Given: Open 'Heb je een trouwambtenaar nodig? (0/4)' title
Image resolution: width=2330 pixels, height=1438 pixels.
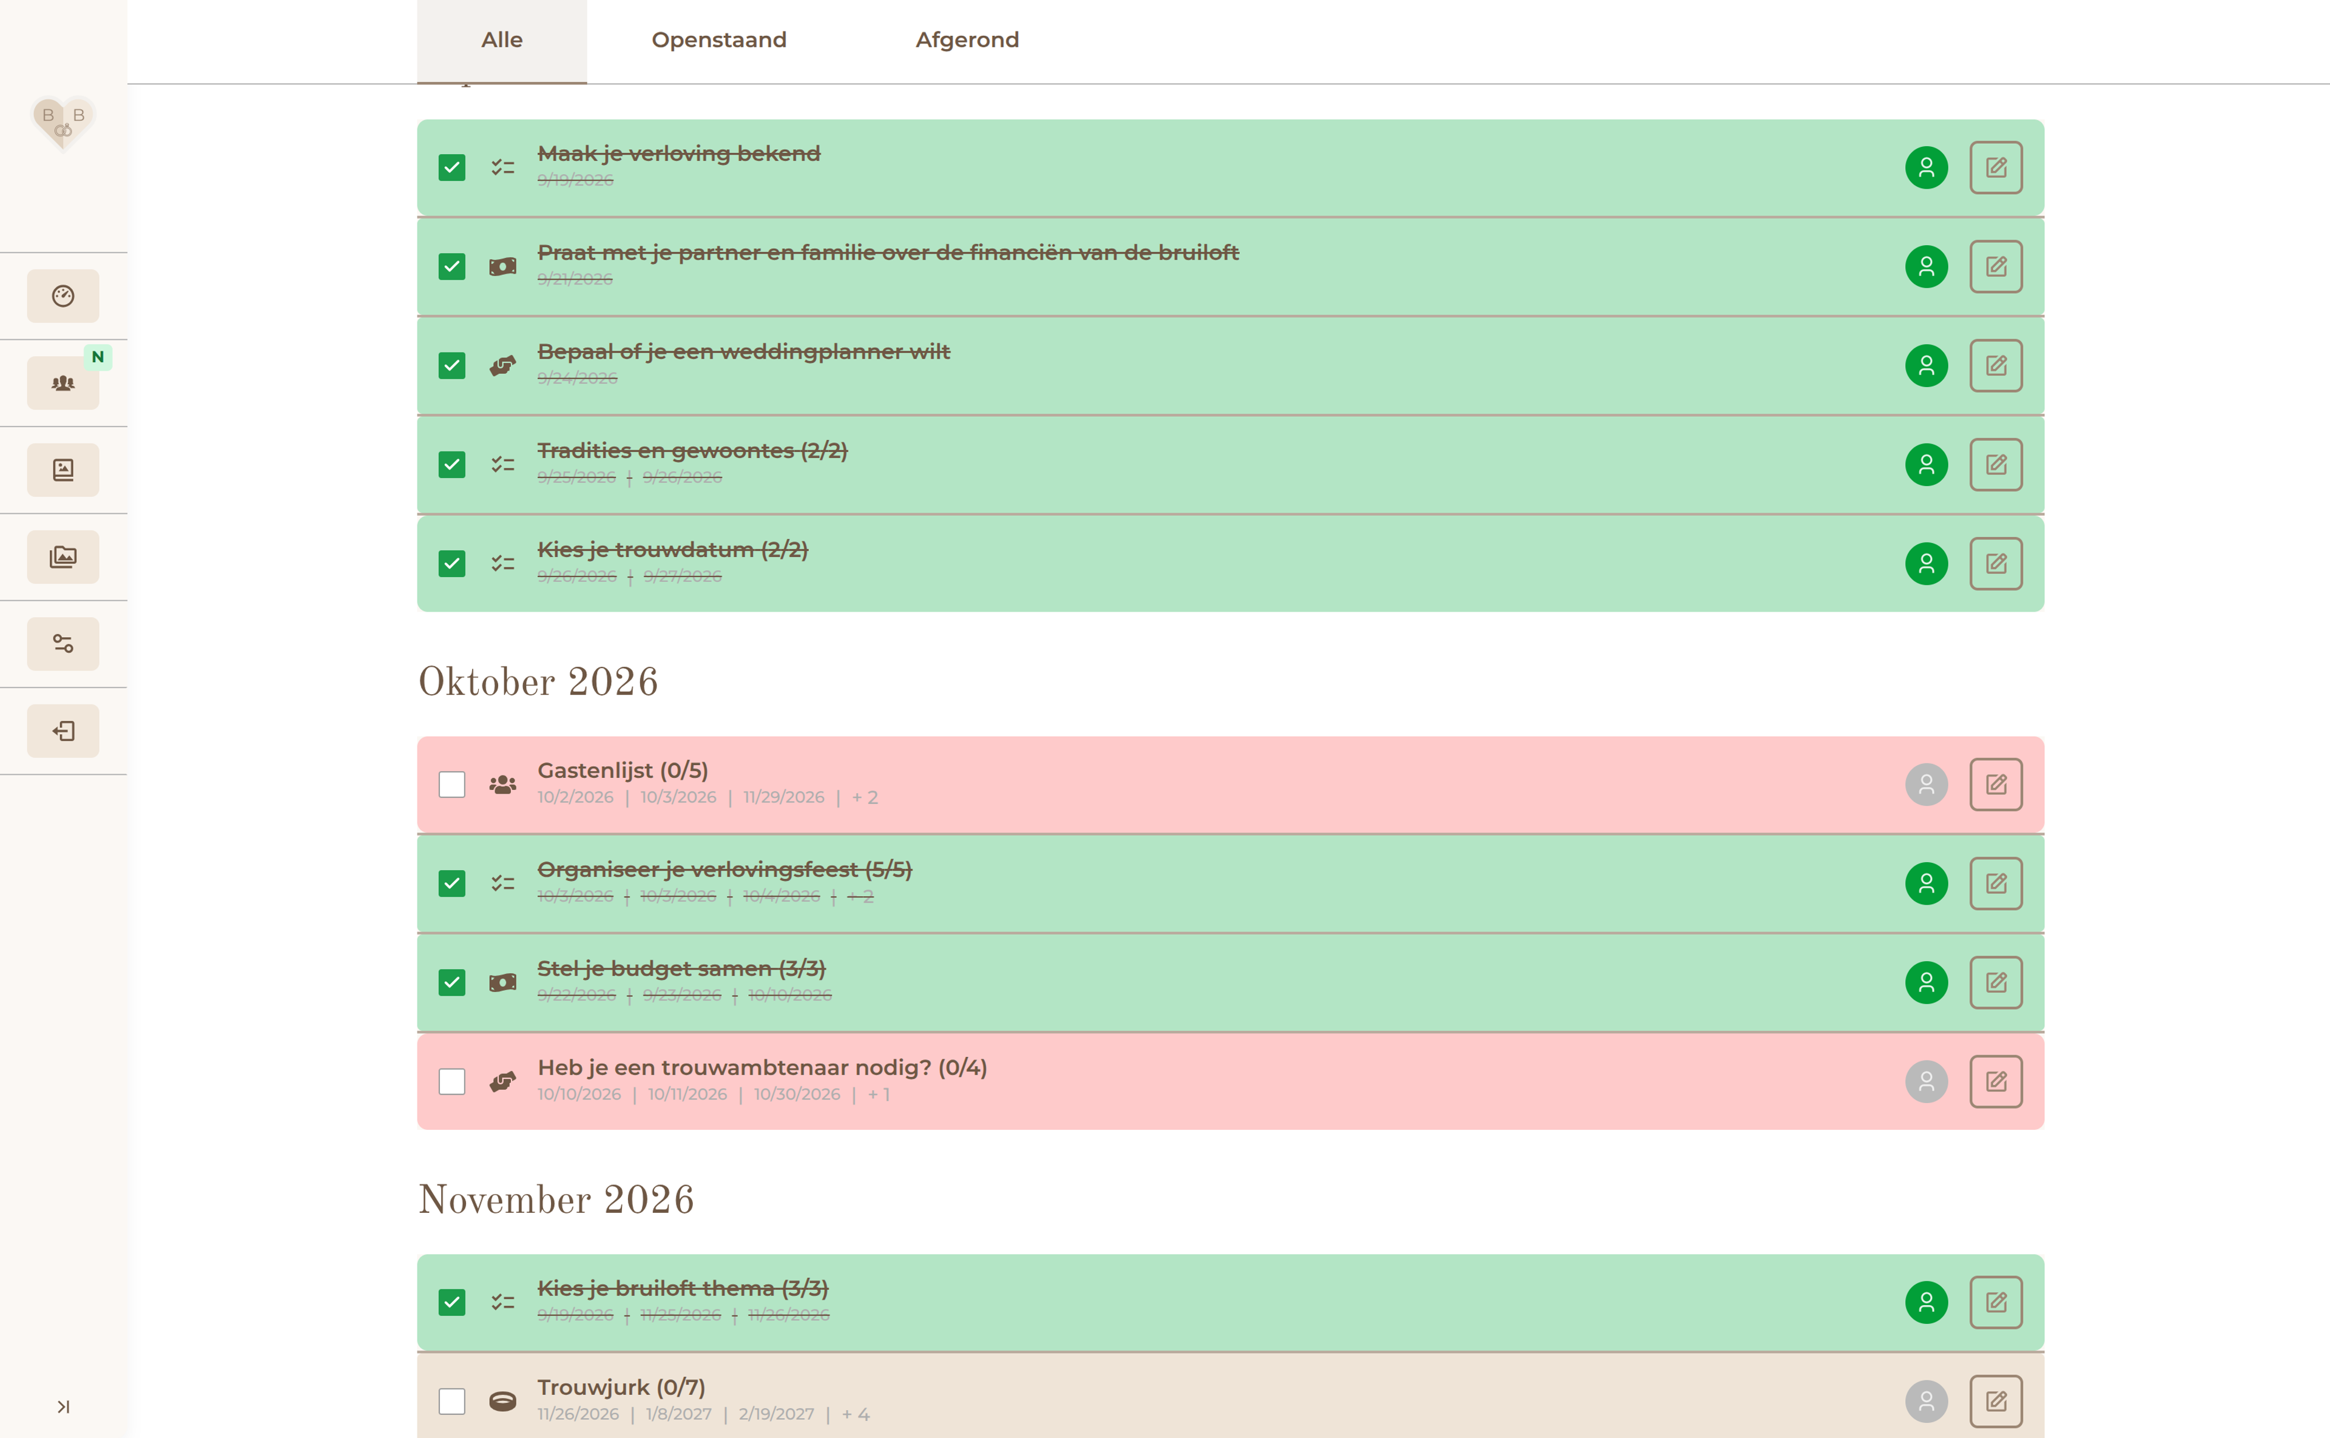Looking at the screenshot, I should click(x=761, y=1068).
